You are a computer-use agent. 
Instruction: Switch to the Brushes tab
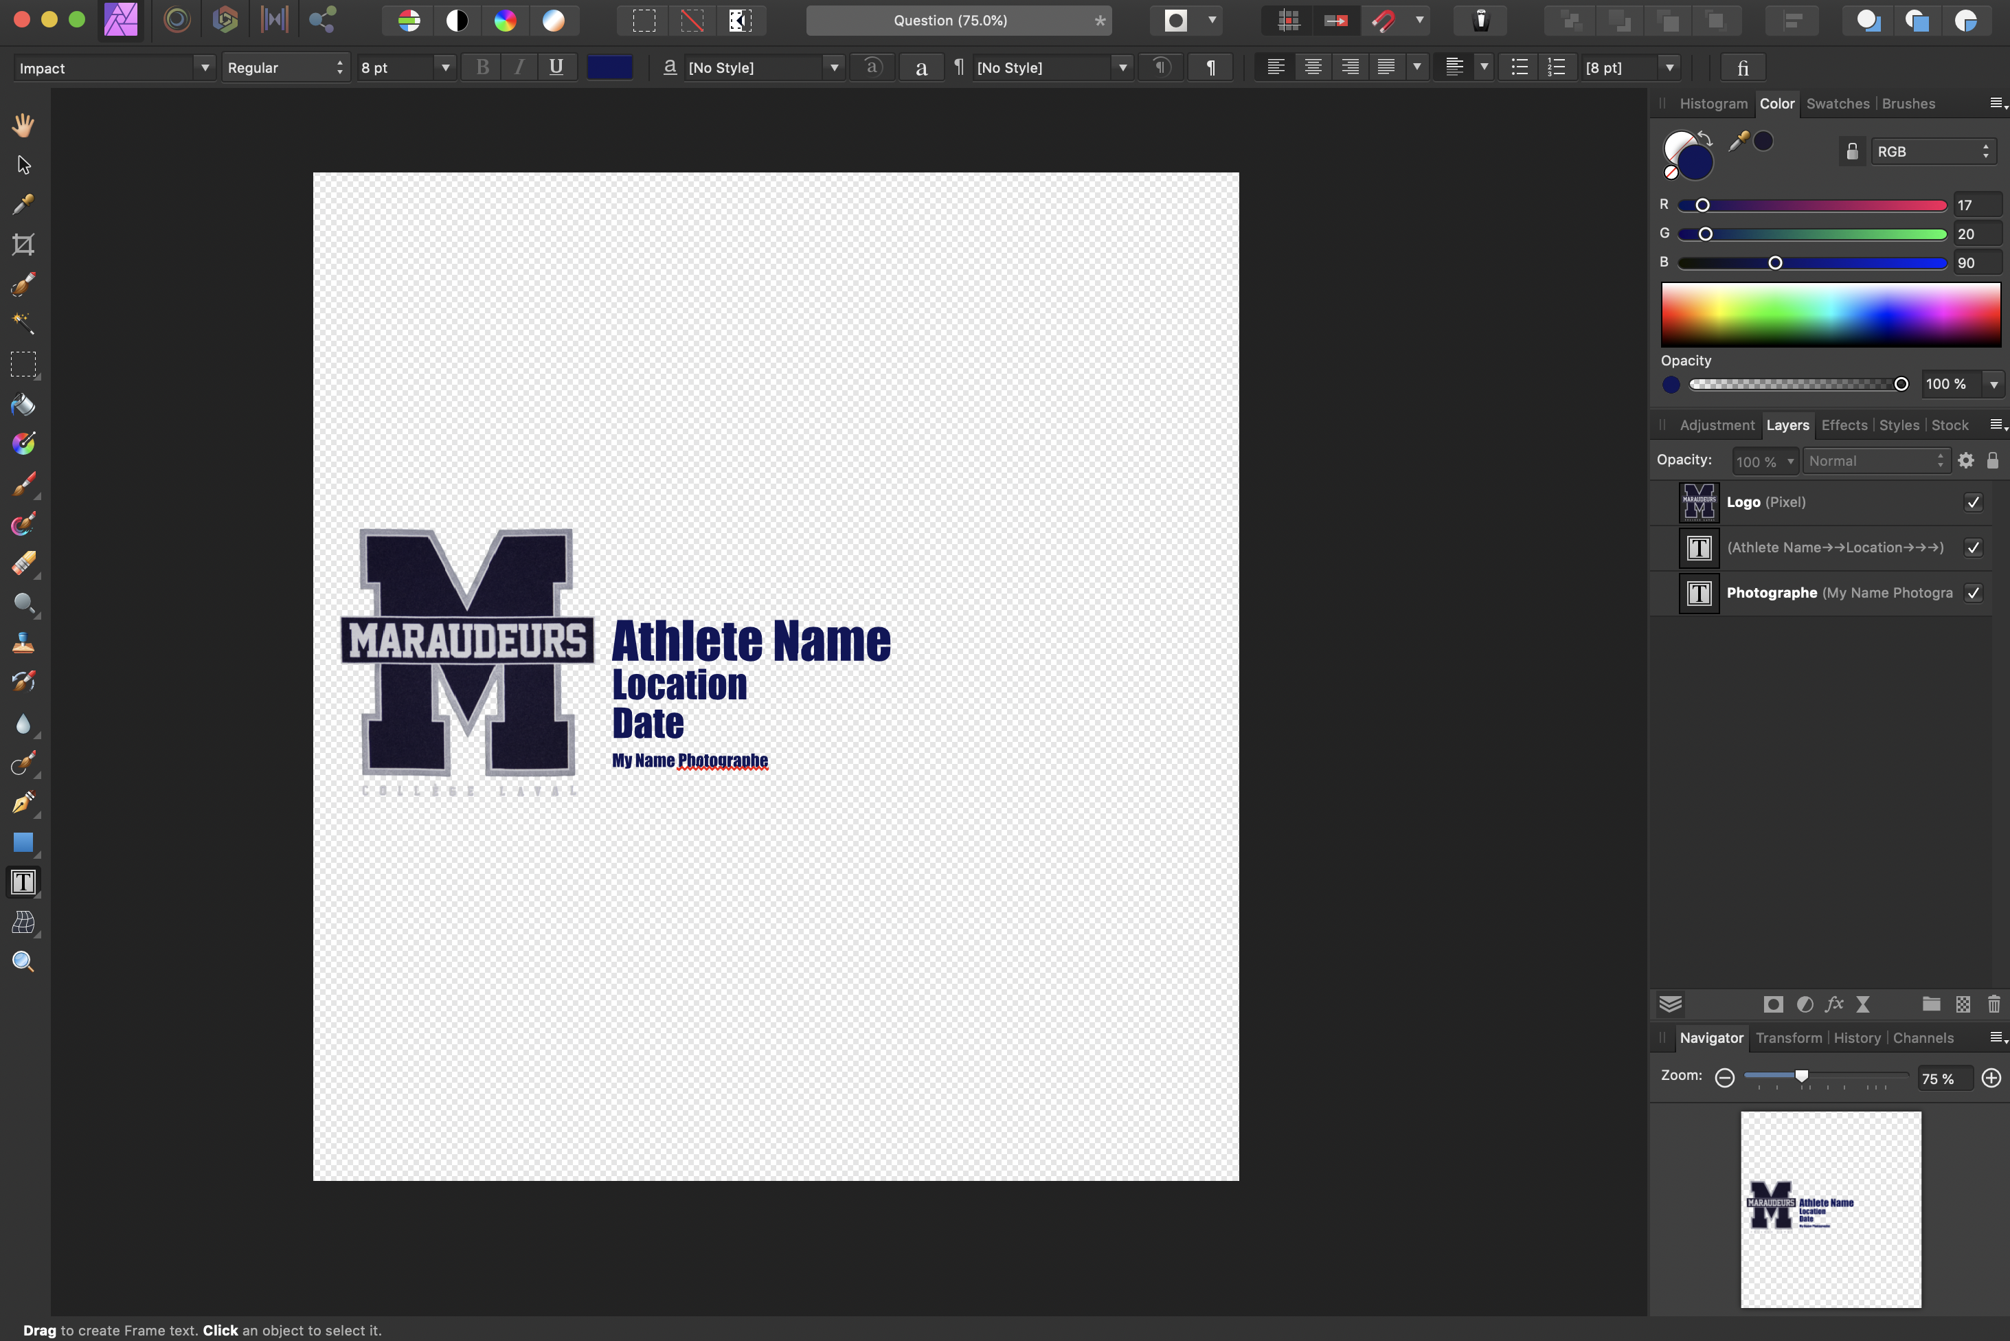point(1908,104)
